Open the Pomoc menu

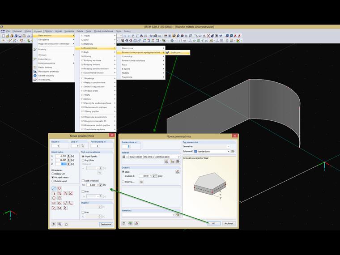[x=127, y=31]
